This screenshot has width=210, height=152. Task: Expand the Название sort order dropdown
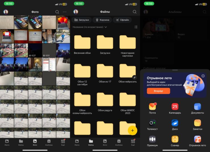pos(90,27)
